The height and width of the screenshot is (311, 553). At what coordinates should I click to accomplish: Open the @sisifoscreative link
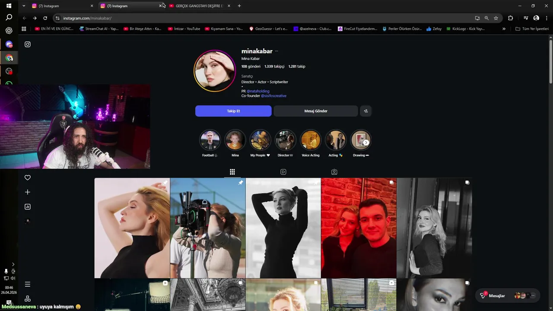pyautogui.click(x=274, y=96)
